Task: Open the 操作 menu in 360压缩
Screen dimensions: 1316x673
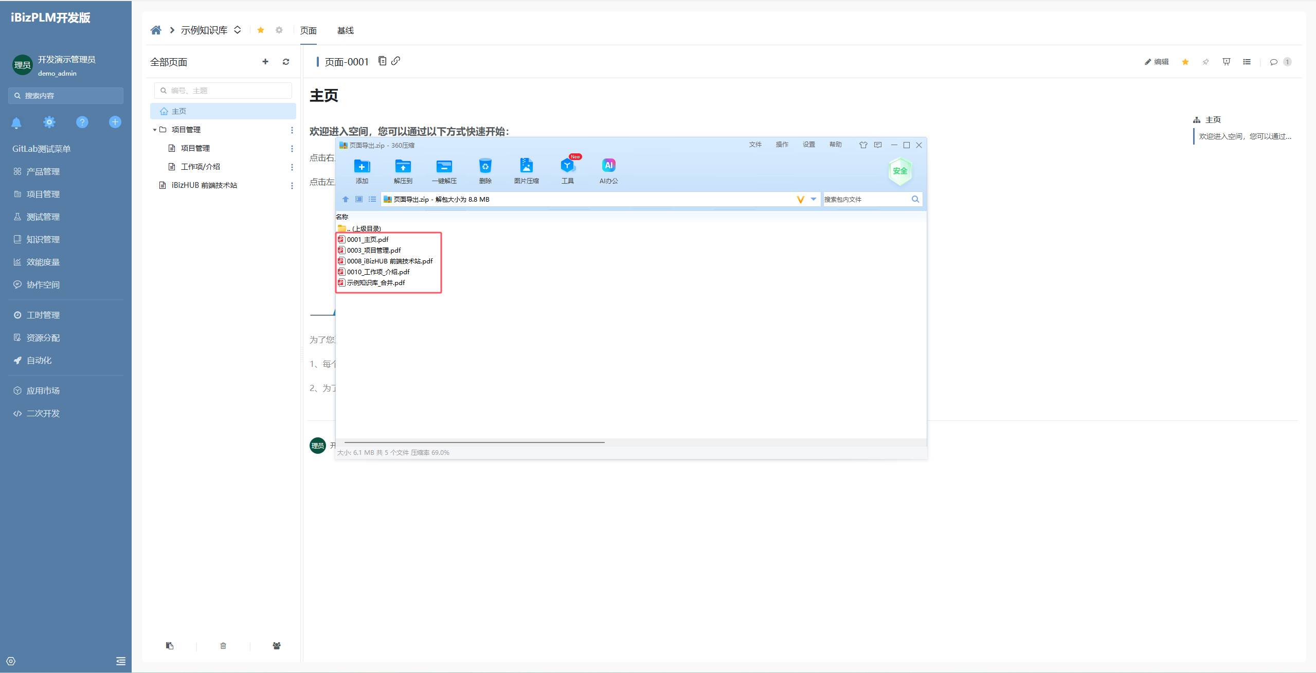Action: 782,145
